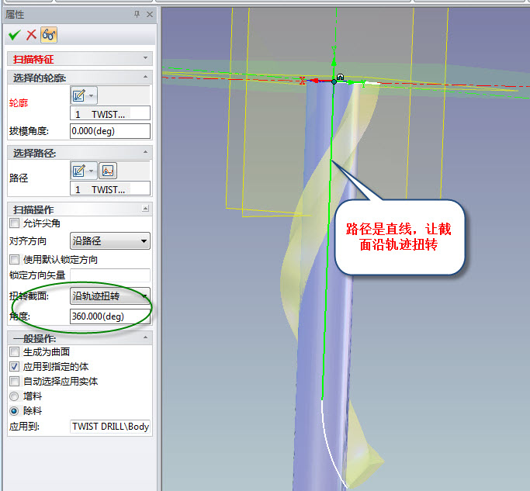Toggle the preview glasses icon
Image resolution: width=530 pixels, height=491 pixels.
coord(48,34)
